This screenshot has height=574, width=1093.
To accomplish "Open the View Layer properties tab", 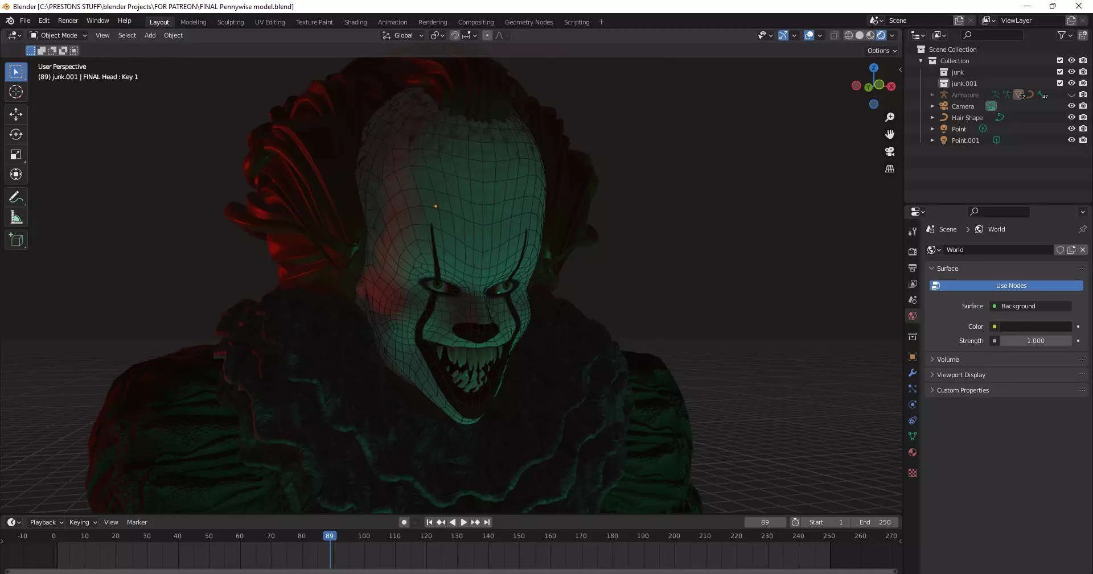I will [x=913, y=283].
